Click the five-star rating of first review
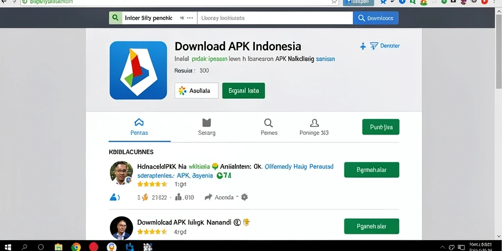 click(152, 184)
